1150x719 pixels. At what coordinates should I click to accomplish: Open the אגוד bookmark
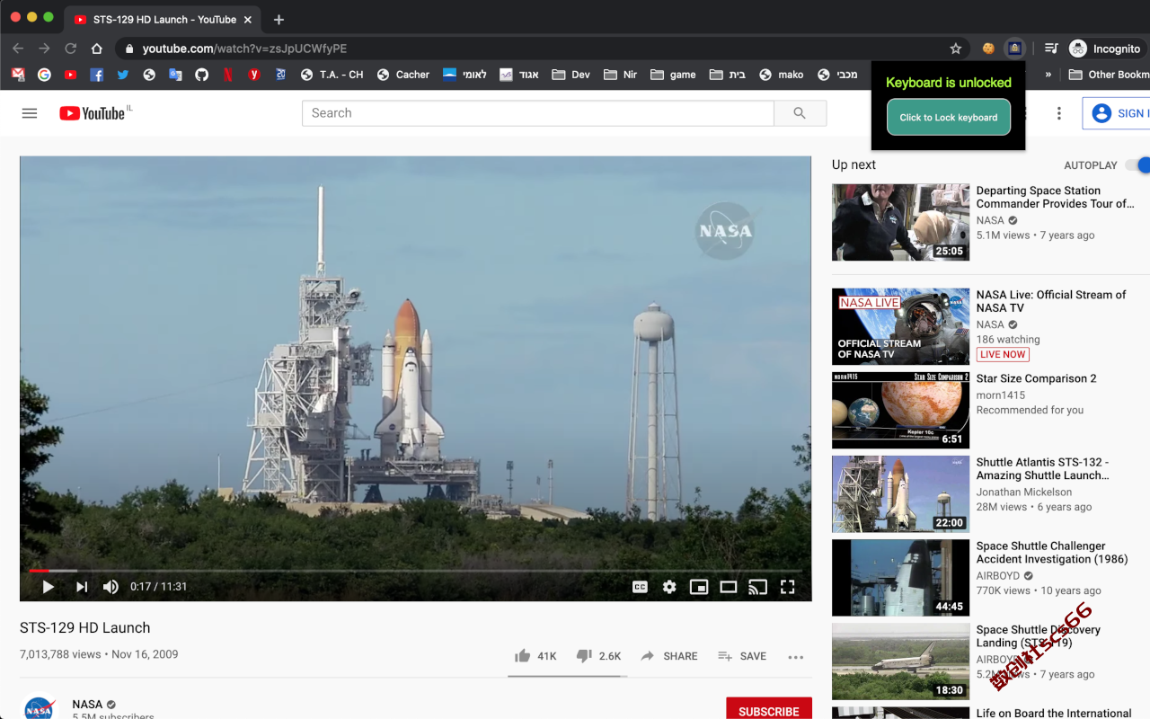click(x=519, y=75)
